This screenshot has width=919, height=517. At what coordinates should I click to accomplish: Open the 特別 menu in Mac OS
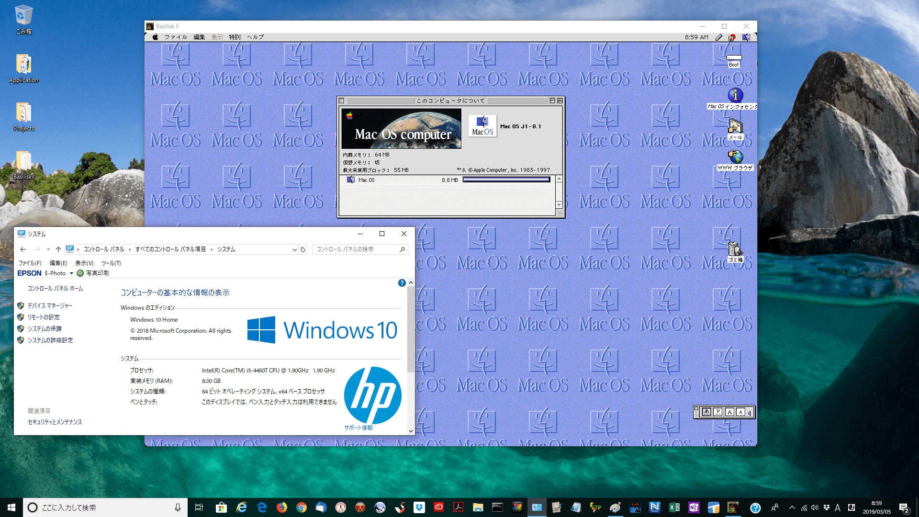click(x=234, y=37)
